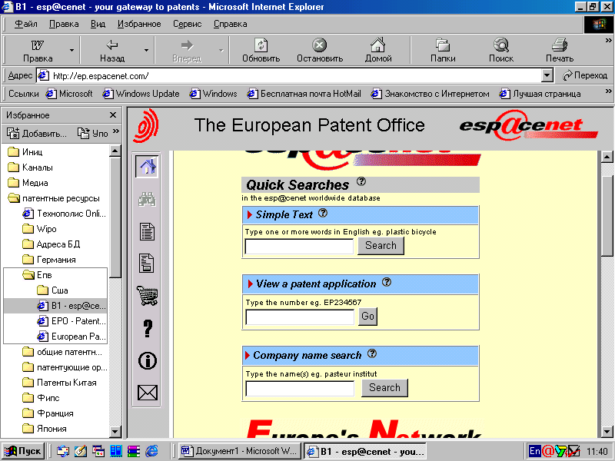The width and height of the screenshot is (615, 461).
Task: Expand more favorites panel options chevron
Action: [116, 131]
